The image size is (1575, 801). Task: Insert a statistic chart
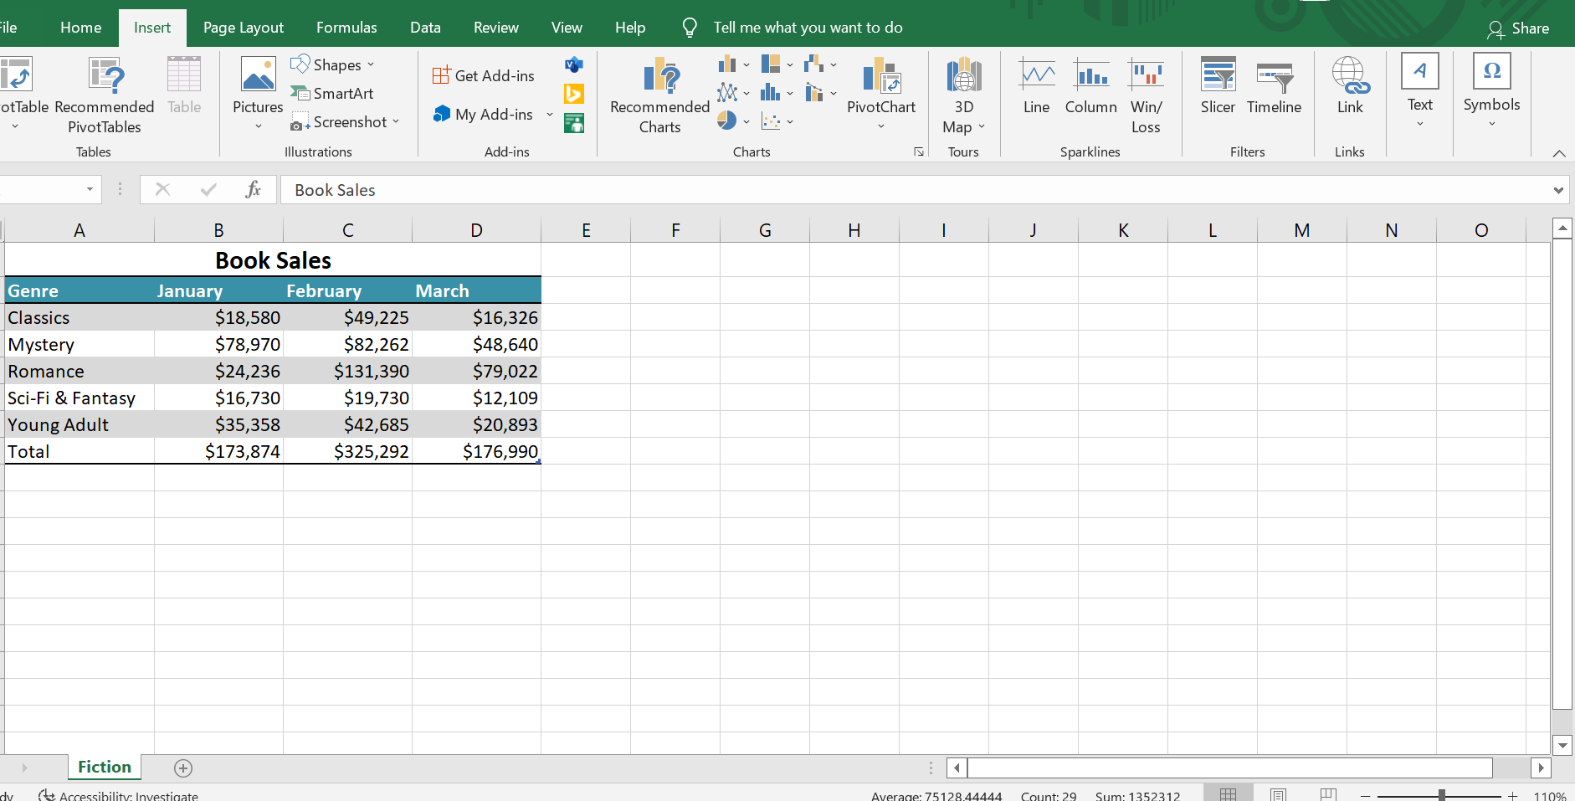click(777, 92)
